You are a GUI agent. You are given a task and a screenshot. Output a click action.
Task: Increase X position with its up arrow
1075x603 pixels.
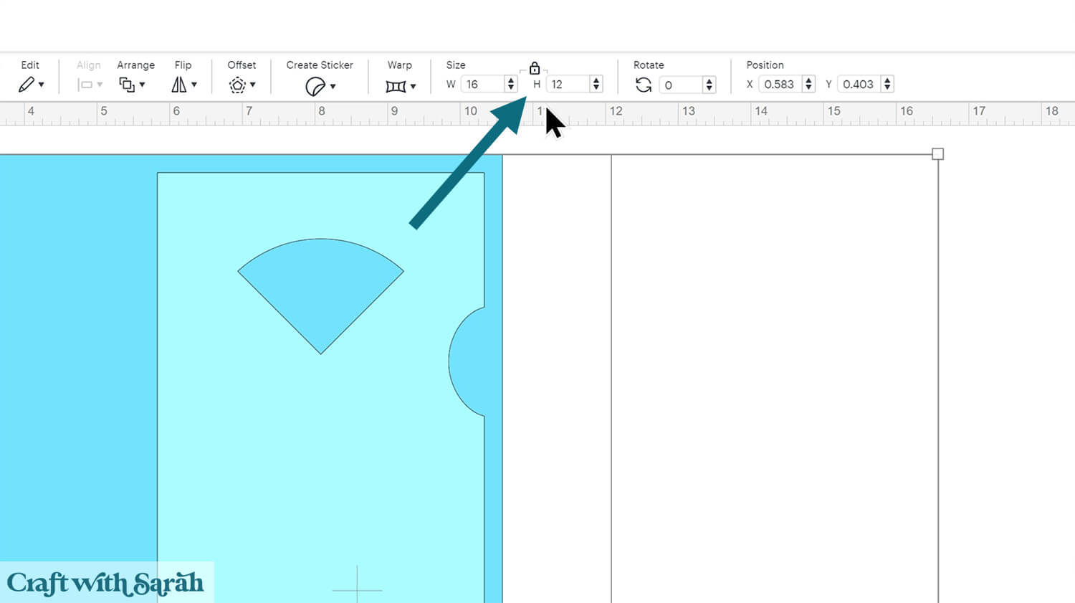click(808, 80)
